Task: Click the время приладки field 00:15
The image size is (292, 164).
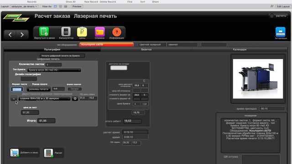Action: (272, 108)
